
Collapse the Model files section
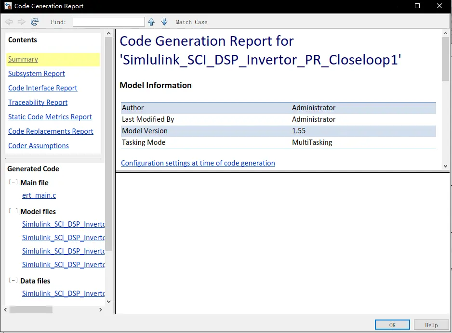[13, 211]
